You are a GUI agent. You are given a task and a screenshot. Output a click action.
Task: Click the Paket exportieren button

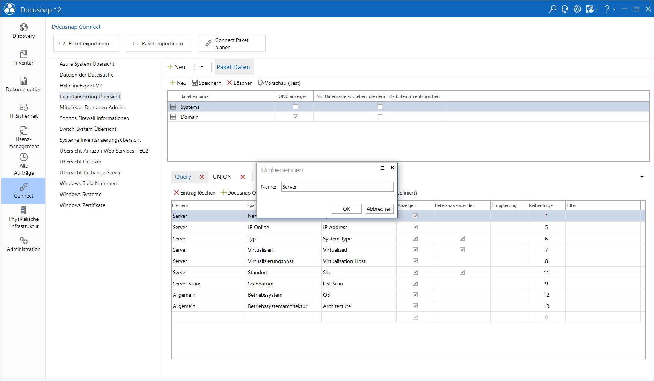click(86, 43)
